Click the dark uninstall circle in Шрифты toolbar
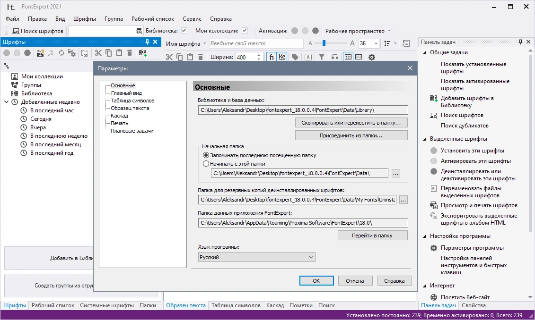This screenshot has height=320, width=535. click(x=27, y=53)
